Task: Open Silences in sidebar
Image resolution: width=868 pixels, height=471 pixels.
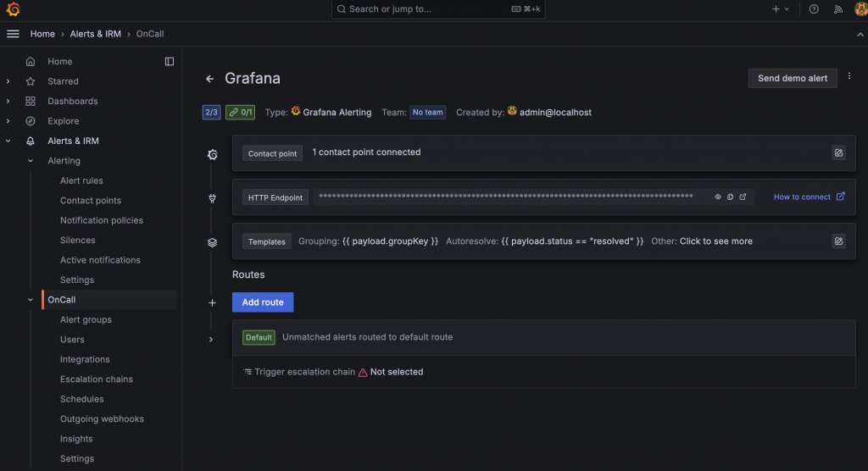Action: pos(77,241)
